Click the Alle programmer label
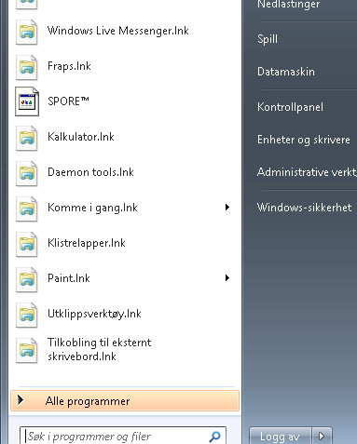The image size is (357, 444). pos(88,401)
